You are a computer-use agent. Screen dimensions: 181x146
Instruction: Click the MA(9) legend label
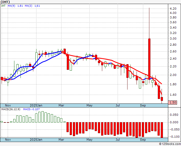pyautogui.click(x=11, y=6)
